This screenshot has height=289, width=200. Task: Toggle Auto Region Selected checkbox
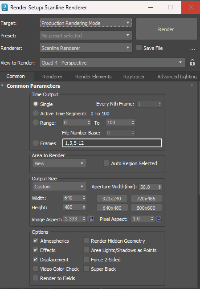[x=106, y=163]
